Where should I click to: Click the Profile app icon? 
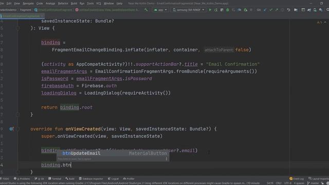(240, 10)
